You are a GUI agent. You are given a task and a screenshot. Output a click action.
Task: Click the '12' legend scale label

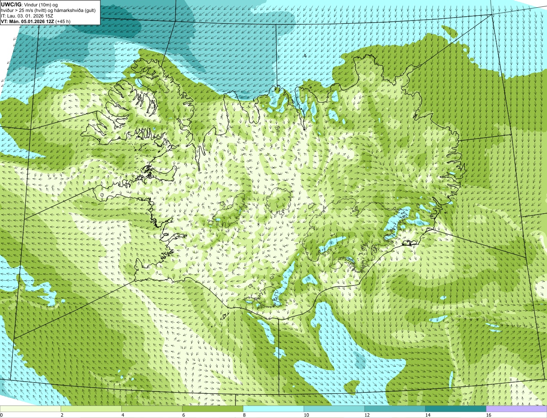367,415
